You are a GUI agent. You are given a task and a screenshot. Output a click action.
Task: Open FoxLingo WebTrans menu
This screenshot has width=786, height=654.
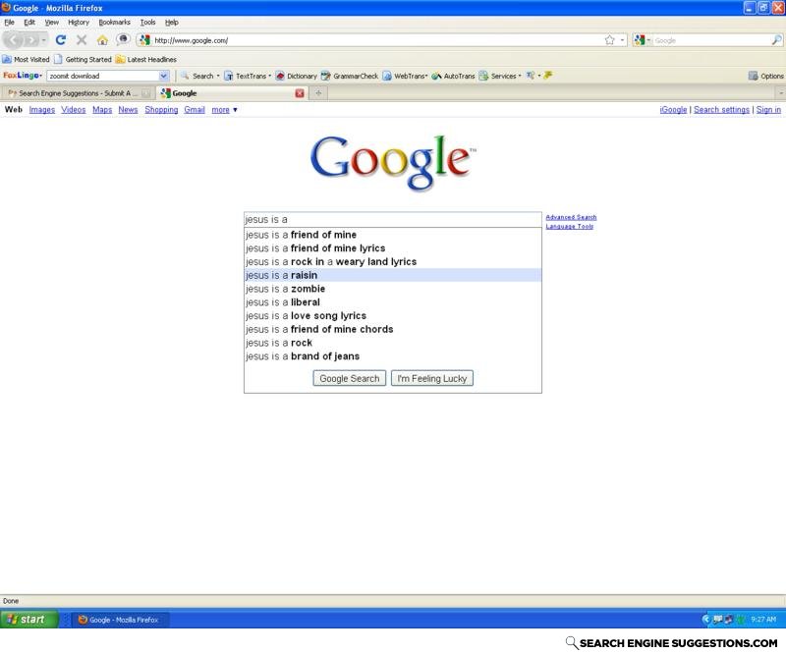(405, 76)
